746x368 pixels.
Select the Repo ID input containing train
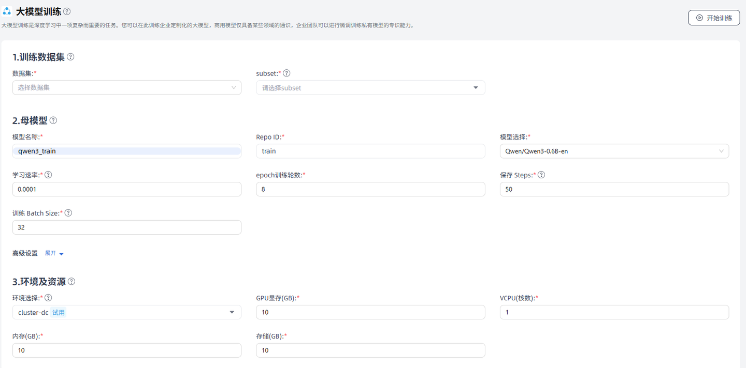tap(370, 151)
